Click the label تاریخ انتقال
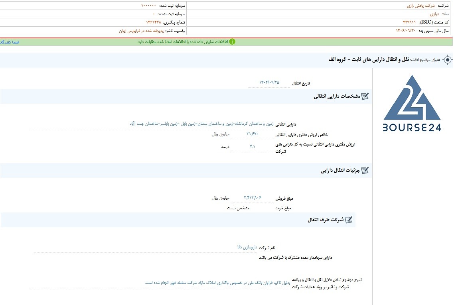The image size is (454, 305). [x=301, y=83]
